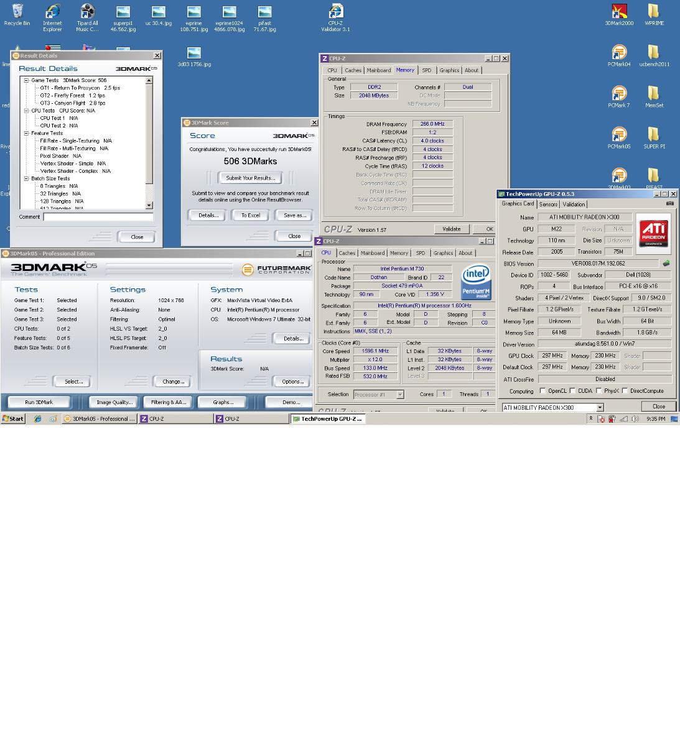Click the Start button on taskbar
The width and height of the screenshot is (680, 746).
point(13,419)
